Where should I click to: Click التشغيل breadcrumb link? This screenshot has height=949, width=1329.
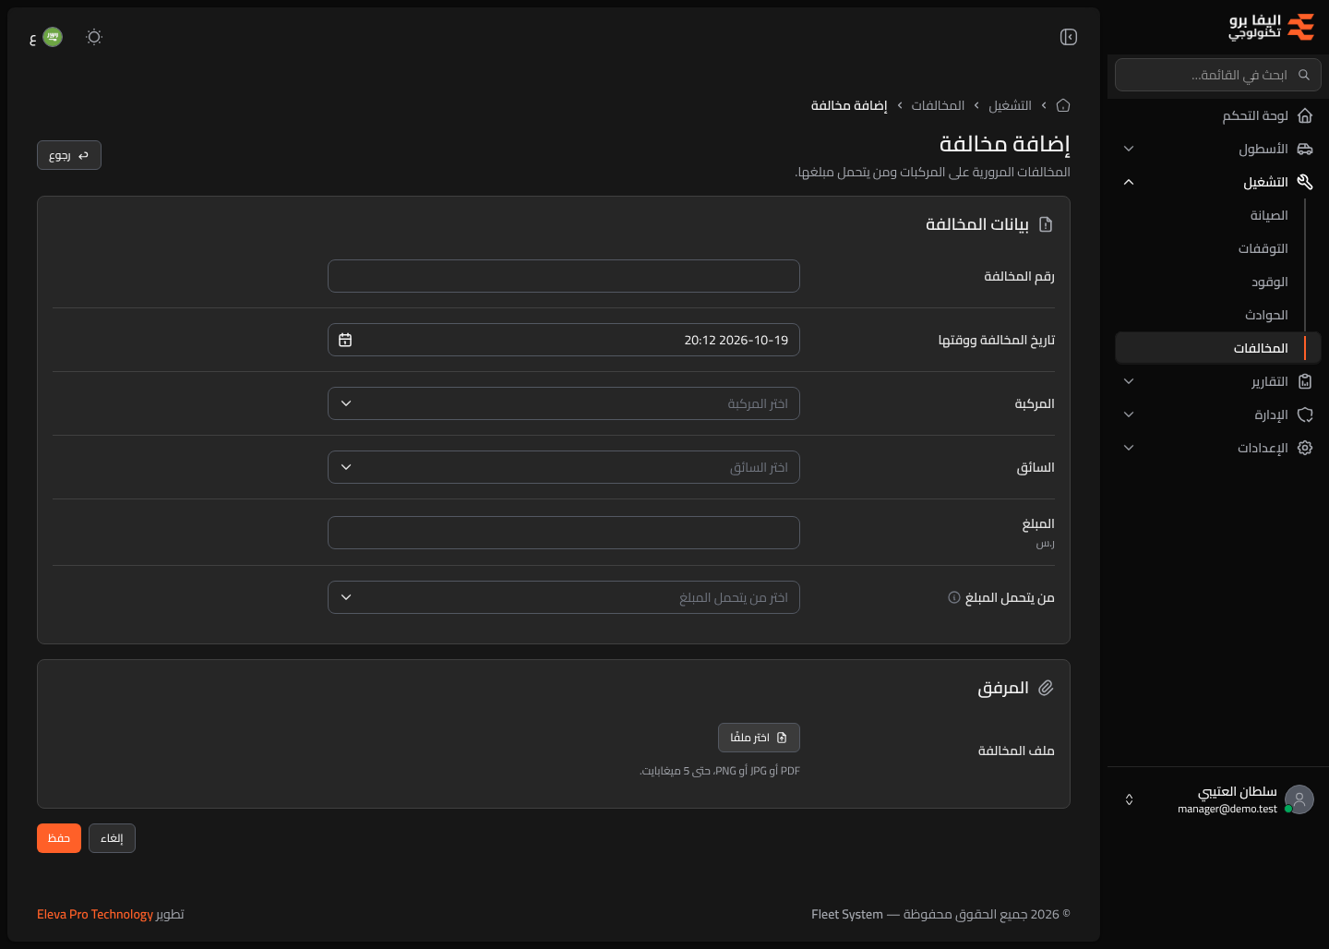pos(1010,105)
